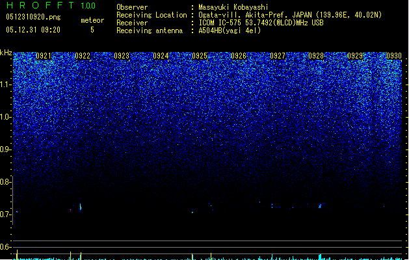Viewport: 409px width, 260px height.
Task: Select the Ogata-vill. Akita-Pref. JAPAN text
Action: pos(255,15)
